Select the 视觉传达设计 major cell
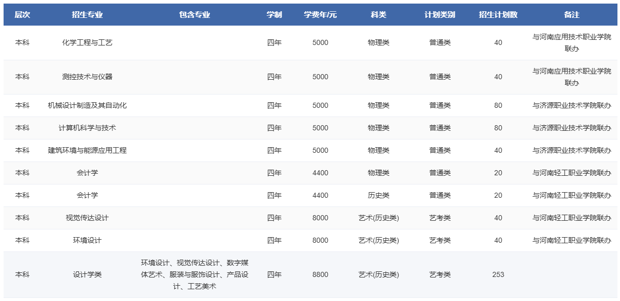 click(x=87, y=218)
